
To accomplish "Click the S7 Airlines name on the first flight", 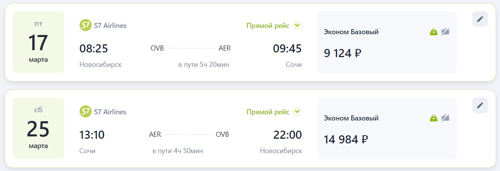I will 110,26.
